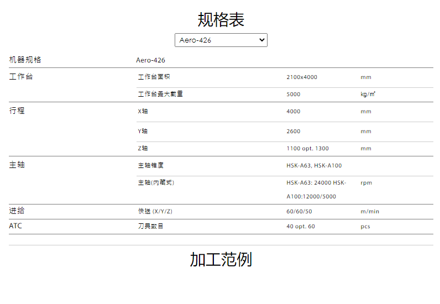
Task: Click the 行程 category label
Action: (x=17, y=111)
